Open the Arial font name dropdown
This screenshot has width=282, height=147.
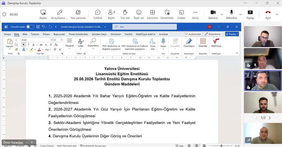[x=51, y=40]
